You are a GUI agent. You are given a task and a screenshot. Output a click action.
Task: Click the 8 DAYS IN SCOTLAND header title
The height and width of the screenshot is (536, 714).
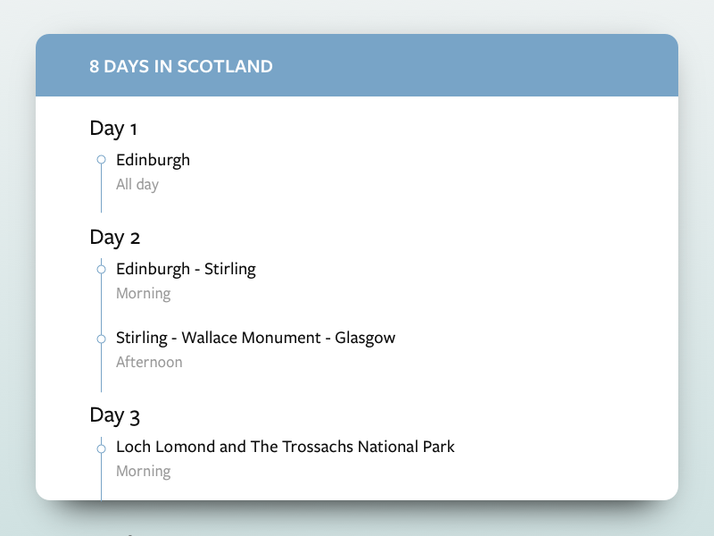click(x=181, y=66)
